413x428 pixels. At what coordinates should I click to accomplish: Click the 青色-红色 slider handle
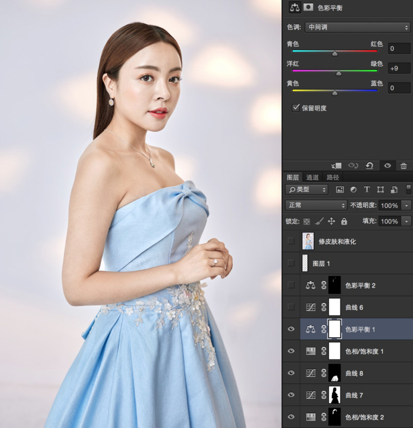pyautogui.click(x=335, y=53)
